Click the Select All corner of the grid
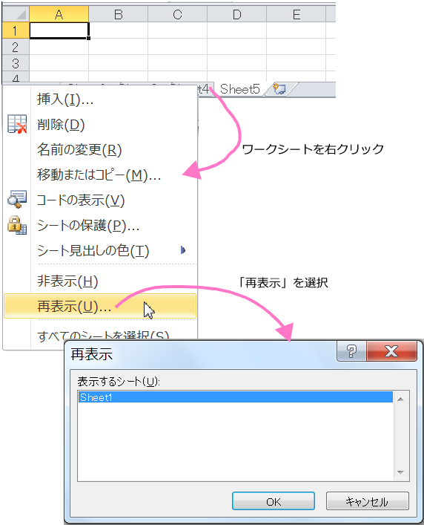This screenshot has height=525, width=424. point(16,14)
